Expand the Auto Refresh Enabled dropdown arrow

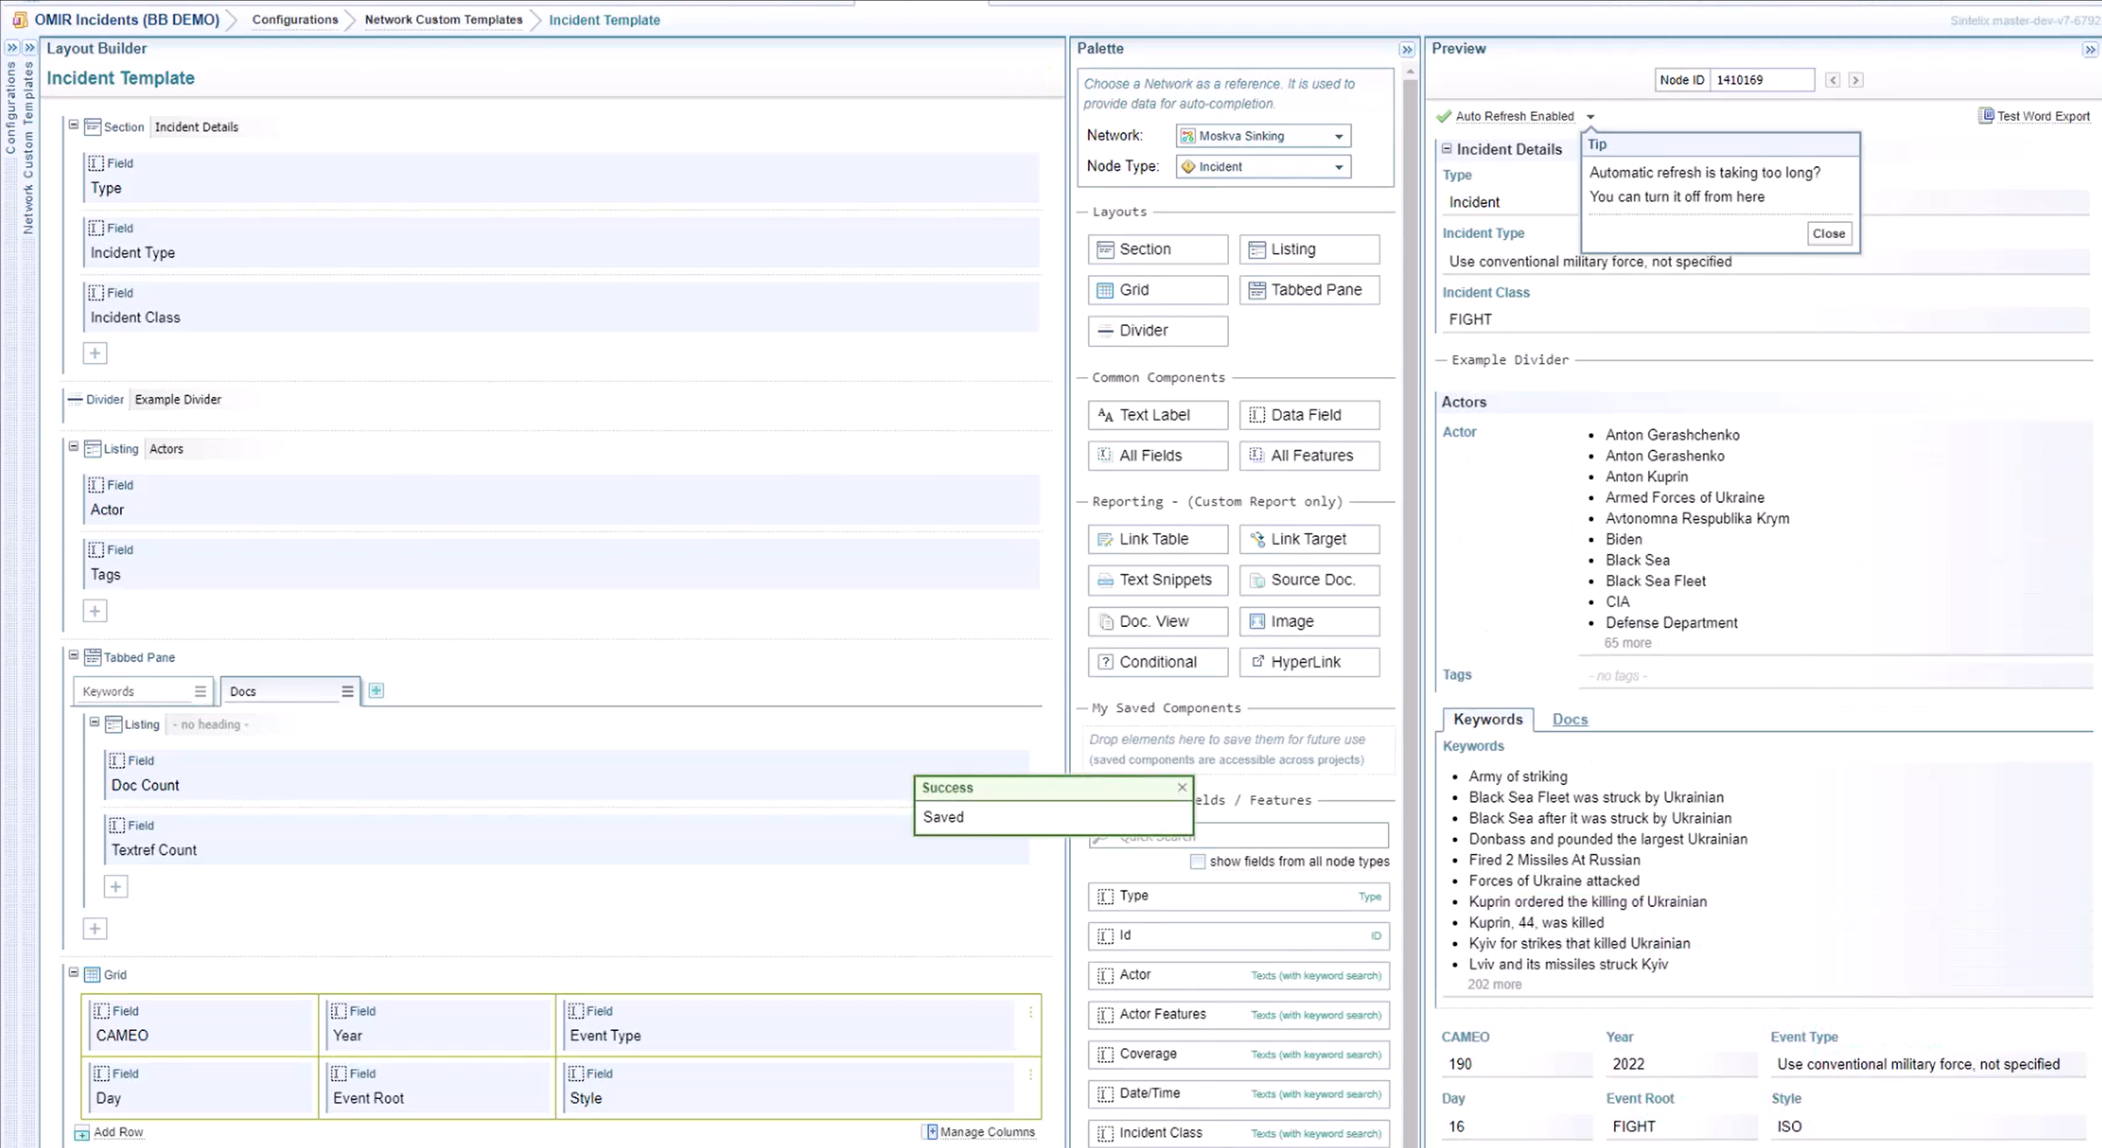point(1590,117)
